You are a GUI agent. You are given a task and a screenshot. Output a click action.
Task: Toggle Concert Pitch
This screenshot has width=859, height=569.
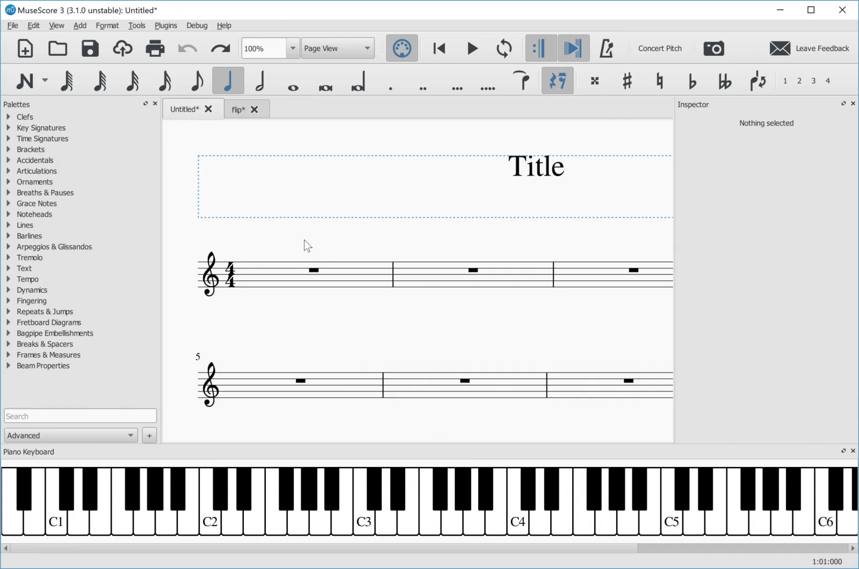tap(660, 48)
